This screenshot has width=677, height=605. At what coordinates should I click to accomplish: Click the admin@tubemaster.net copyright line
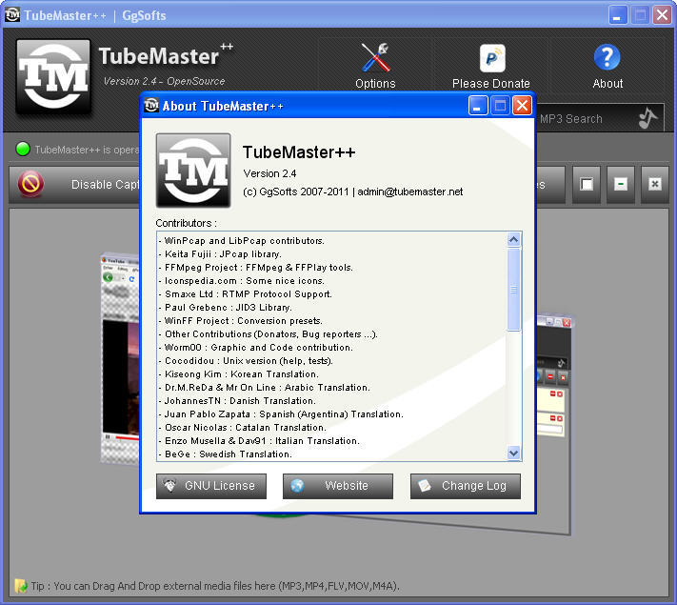point(352,192)
